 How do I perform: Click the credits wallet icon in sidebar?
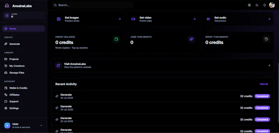pos(7,16)
